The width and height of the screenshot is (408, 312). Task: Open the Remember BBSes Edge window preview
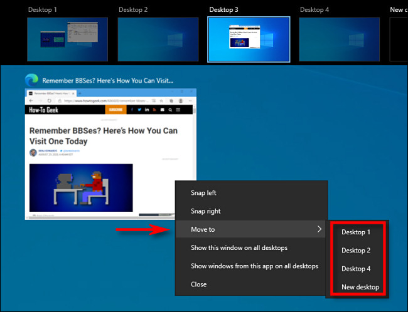pos(110,154)
